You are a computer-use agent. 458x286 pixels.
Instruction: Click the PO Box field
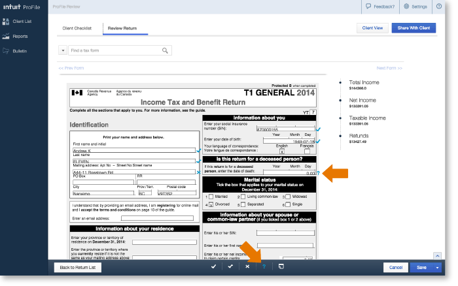point(103,182)
